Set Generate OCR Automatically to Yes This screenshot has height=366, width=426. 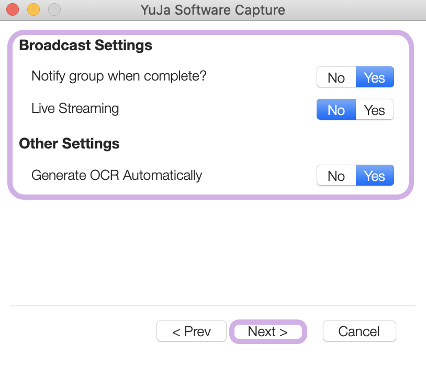(375, 175)
